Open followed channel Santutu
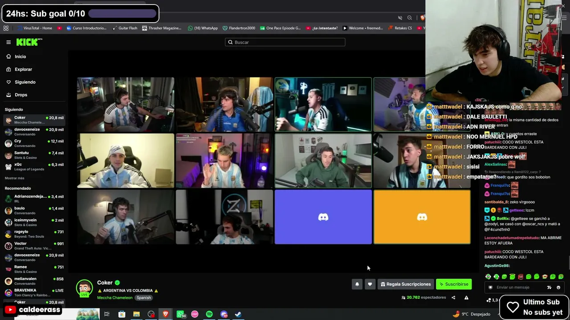Screen dimensions: 570x320 (34, 155)
